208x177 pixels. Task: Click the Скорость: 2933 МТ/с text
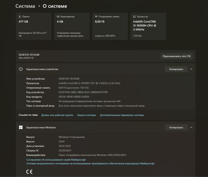[x=105, y=36]
